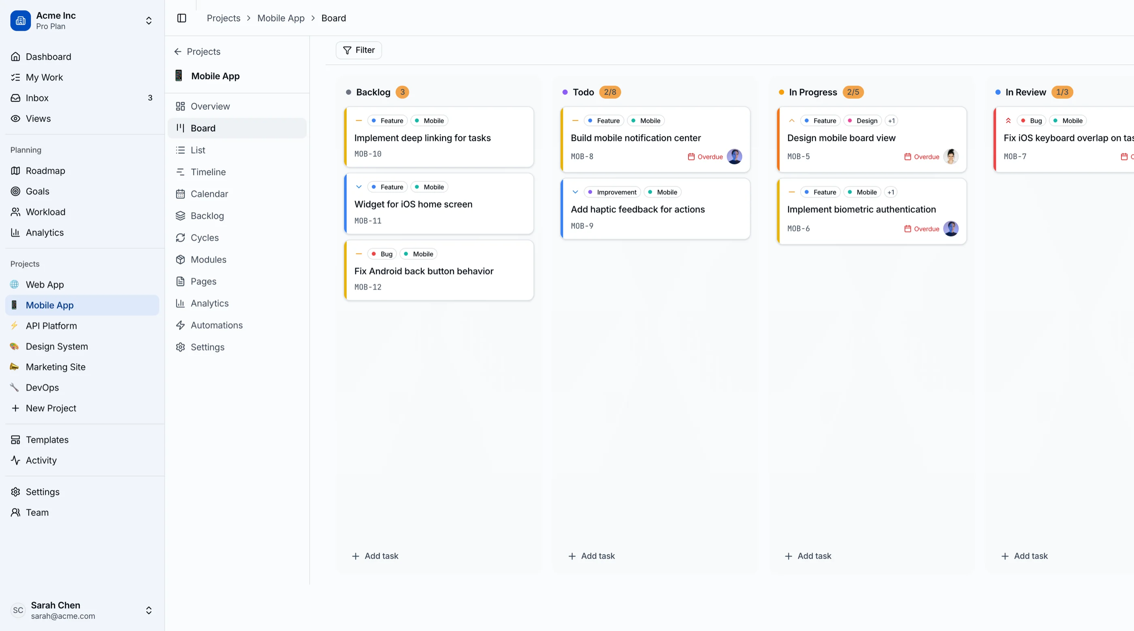Select the DevOps project
This screenshot has width=1134, height=631.
[x=82, y=388]
